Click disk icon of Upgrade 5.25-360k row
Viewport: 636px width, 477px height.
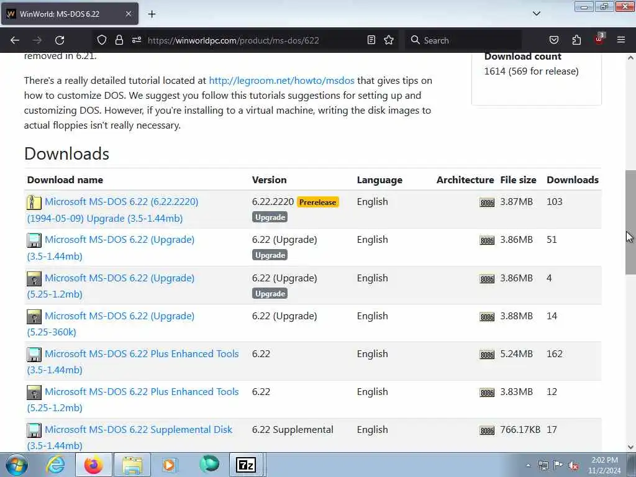click(34, 316)
